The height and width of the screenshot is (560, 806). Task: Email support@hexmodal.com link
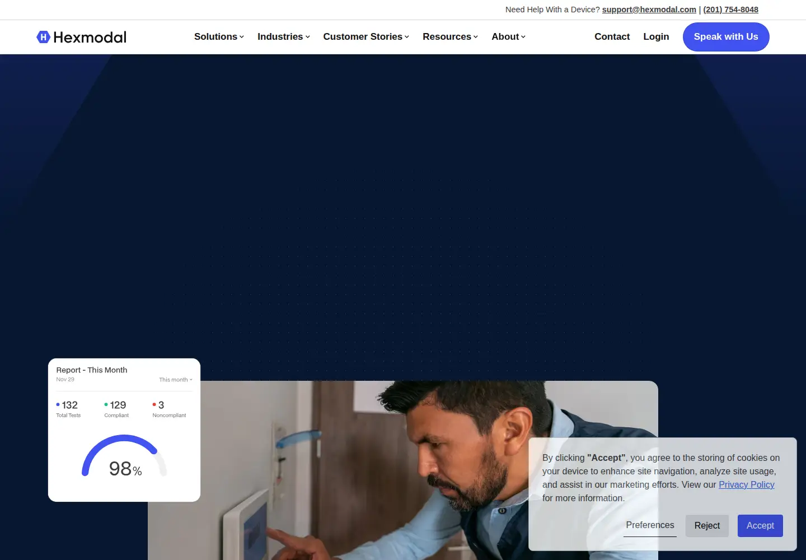coord(649,10)
